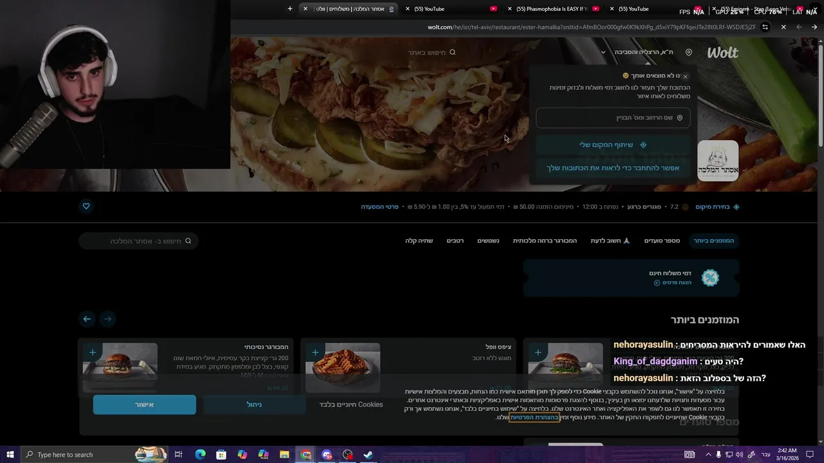Click the חיפוש באתר site search field
This screenshot has height=463, width=824.
pos(431,53)
